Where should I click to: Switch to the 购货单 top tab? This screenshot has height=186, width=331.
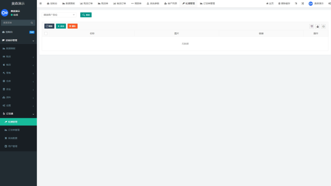click(103, 3)
